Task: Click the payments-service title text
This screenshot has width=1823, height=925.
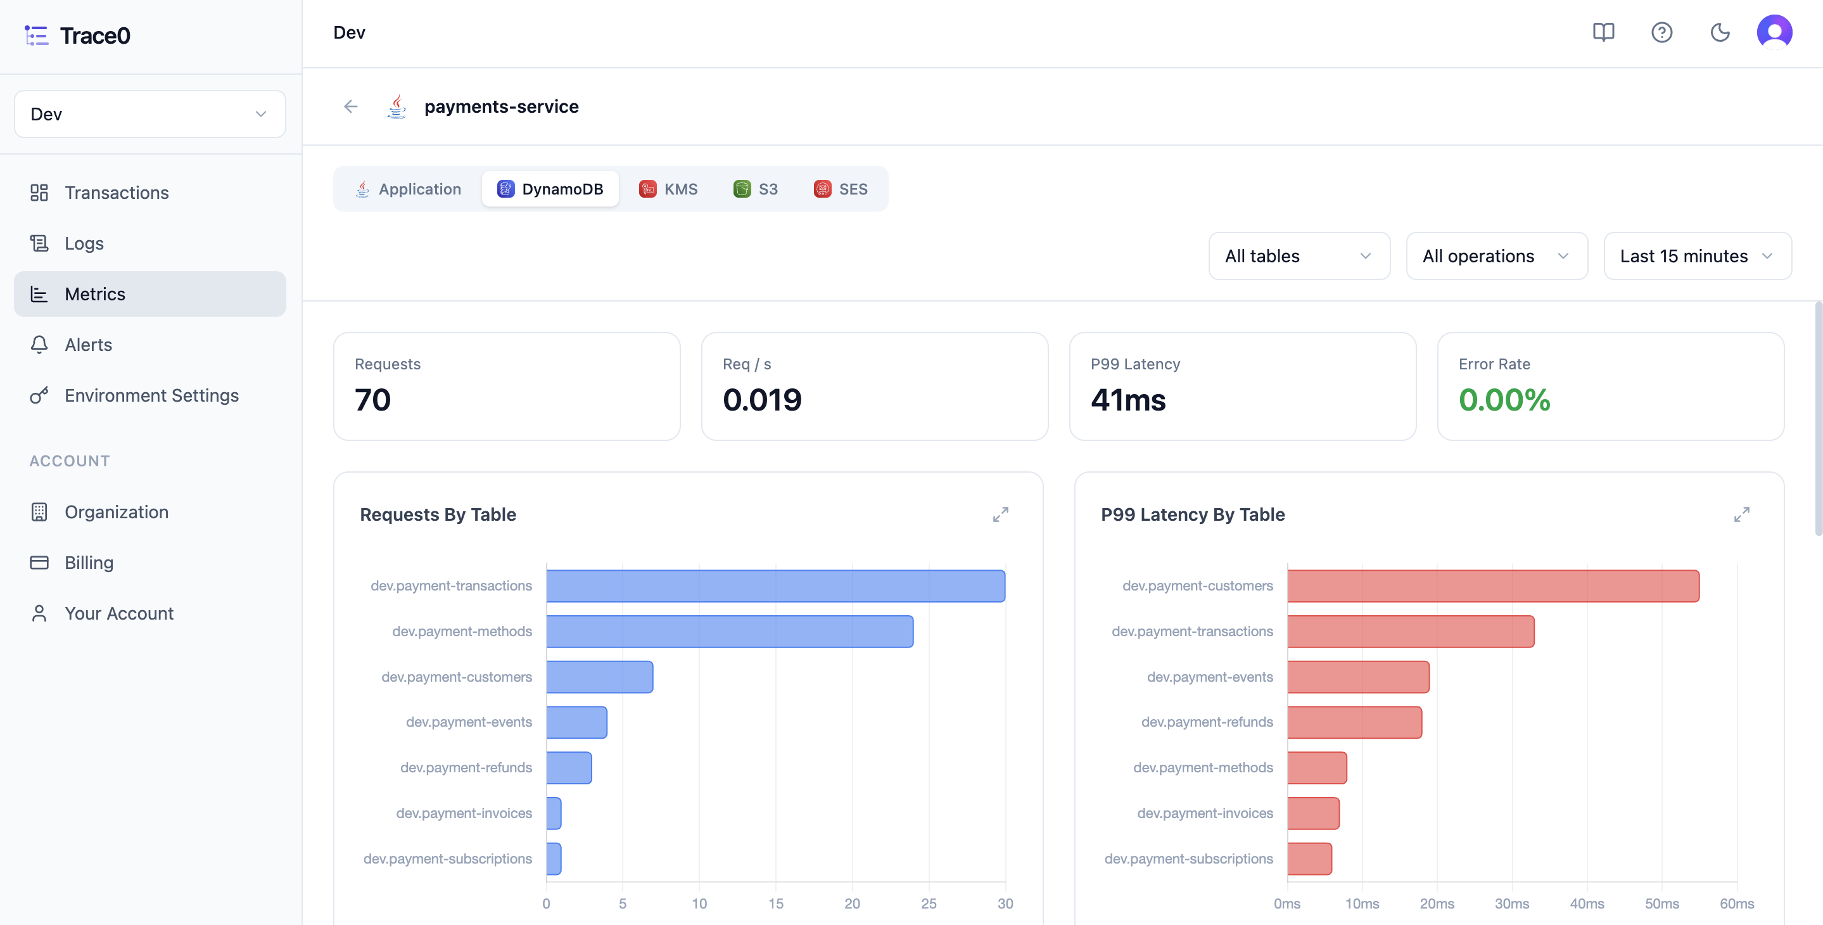Action: 501,106
